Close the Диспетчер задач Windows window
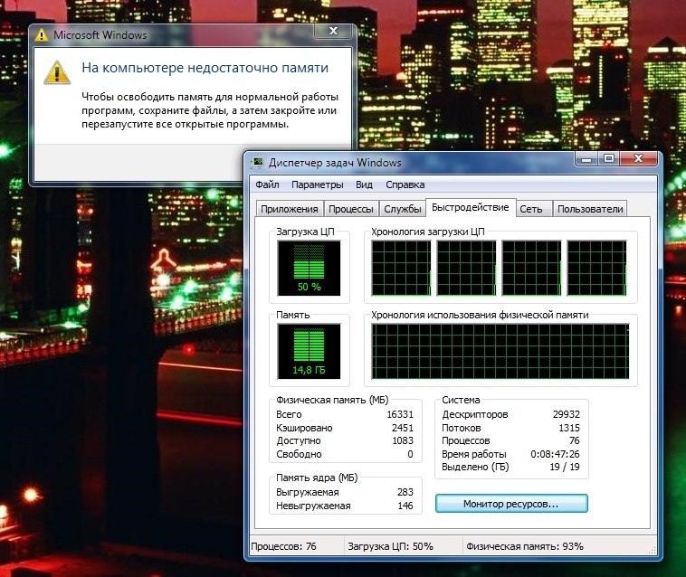The height and width of the screenshot is (577, 686). click(638, 158)
